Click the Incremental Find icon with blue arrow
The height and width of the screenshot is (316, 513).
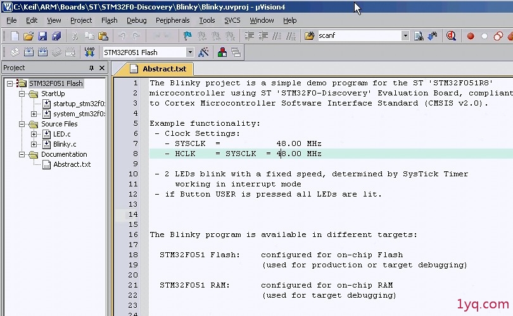(432, 36)
